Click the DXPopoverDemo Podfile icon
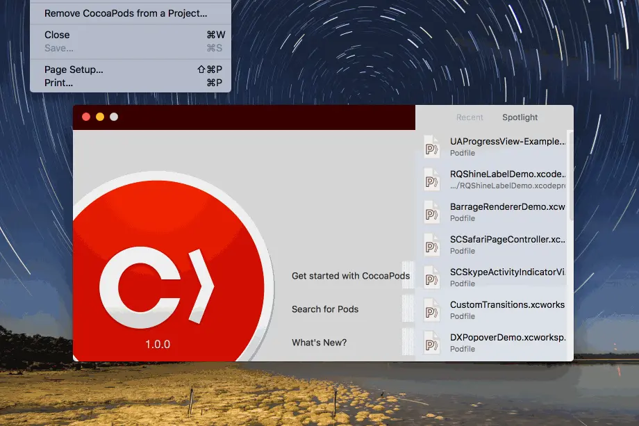This screenshot has height=426, width=639. tap(431, 343)
